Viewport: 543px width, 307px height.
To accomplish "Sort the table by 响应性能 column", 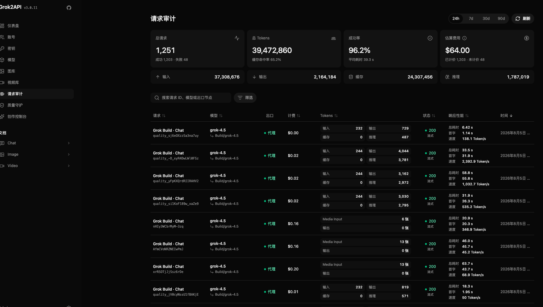I will [x=459, y=116].
